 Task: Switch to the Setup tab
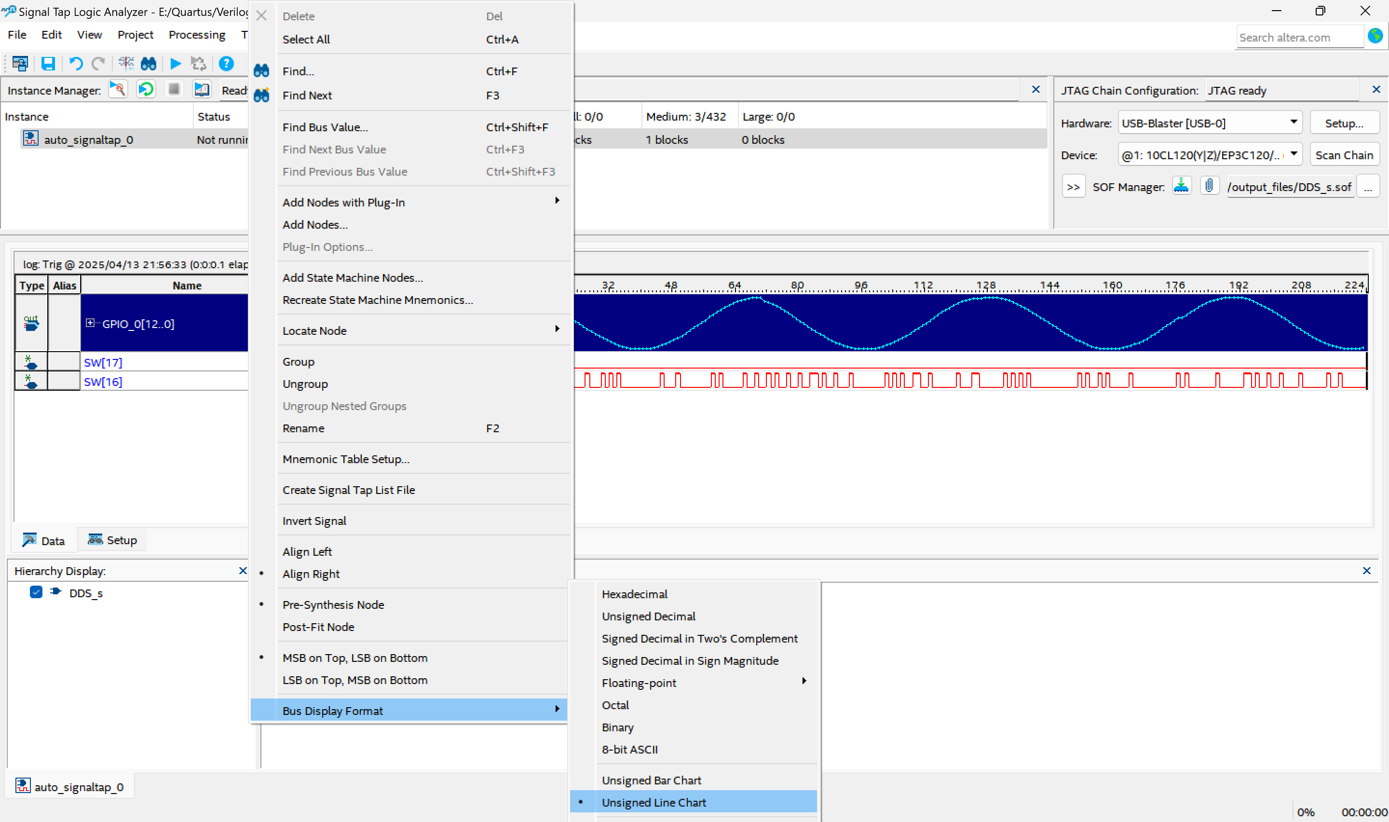(112, 540)
